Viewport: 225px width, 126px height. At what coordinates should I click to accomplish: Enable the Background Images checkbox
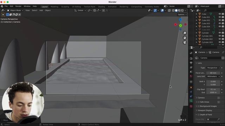pyautogui.click(x=199, y=106)
